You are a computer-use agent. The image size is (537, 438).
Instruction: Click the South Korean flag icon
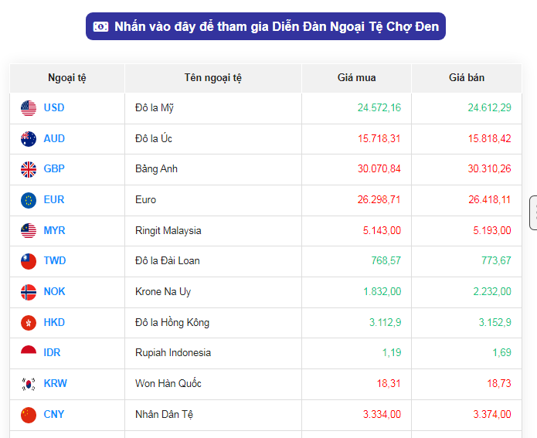tap(29, 384)
